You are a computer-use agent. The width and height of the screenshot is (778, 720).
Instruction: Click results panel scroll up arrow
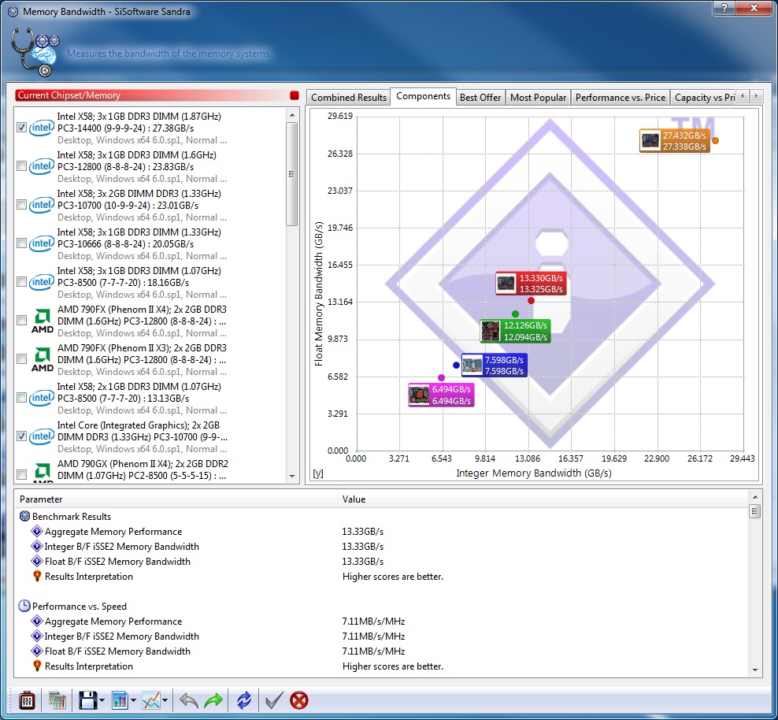pos(754,497)
